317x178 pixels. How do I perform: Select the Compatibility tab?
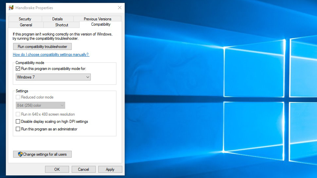tap(101, 24)
